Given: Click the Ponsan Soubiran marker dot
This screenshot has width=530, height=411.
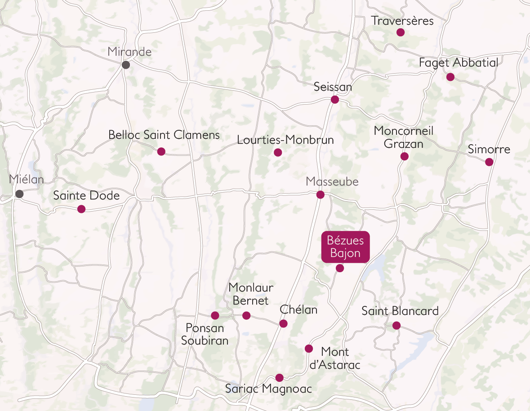Looking at the screenshot, I should coord(215,316).
